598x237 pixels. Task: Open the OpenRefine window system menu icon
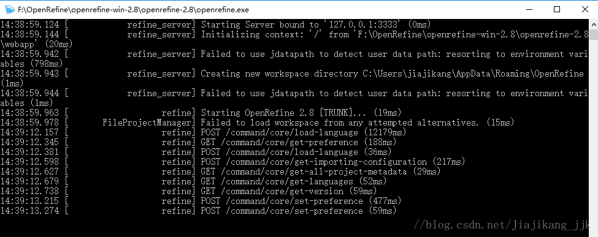[x=9, y=9]
